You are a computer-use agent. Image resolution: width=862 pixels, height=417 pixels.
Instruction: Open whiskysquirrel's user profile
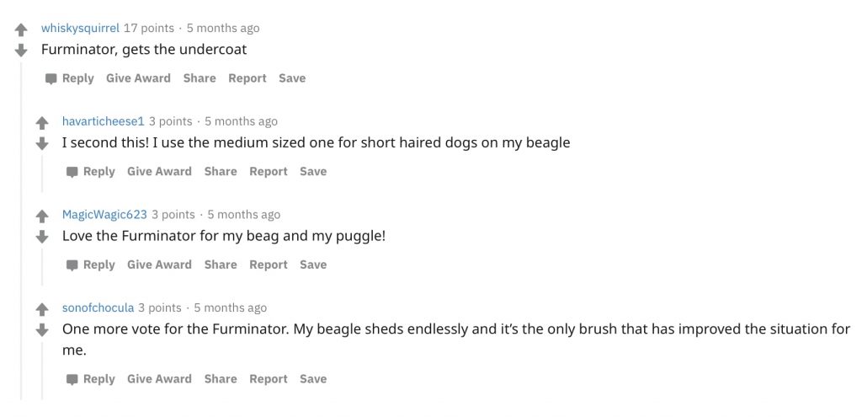(x=80, y=29)
